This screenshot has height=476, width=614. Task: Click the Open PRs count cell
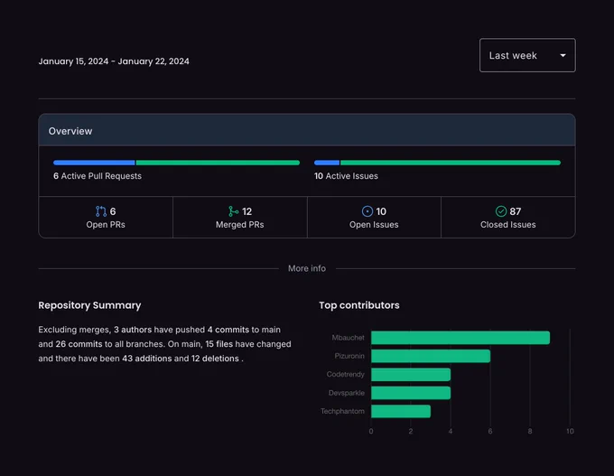point(106,218)
